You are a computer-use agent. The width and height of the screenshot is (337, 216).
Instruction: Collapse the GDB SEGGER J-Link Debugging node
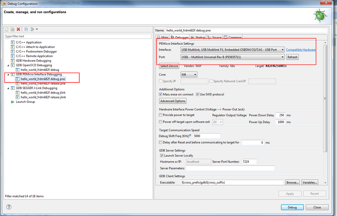click(x=8, y=88)
